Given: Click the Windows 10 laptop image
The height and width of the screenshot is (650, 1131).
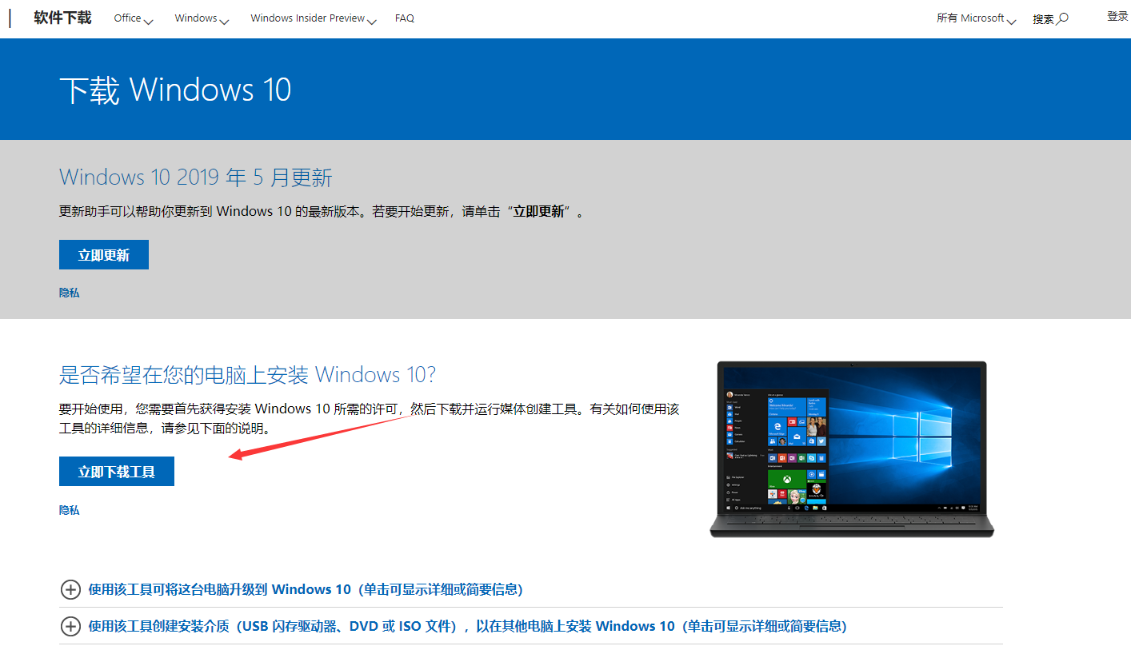Looking at the screenshot, I should pos(851,448).
